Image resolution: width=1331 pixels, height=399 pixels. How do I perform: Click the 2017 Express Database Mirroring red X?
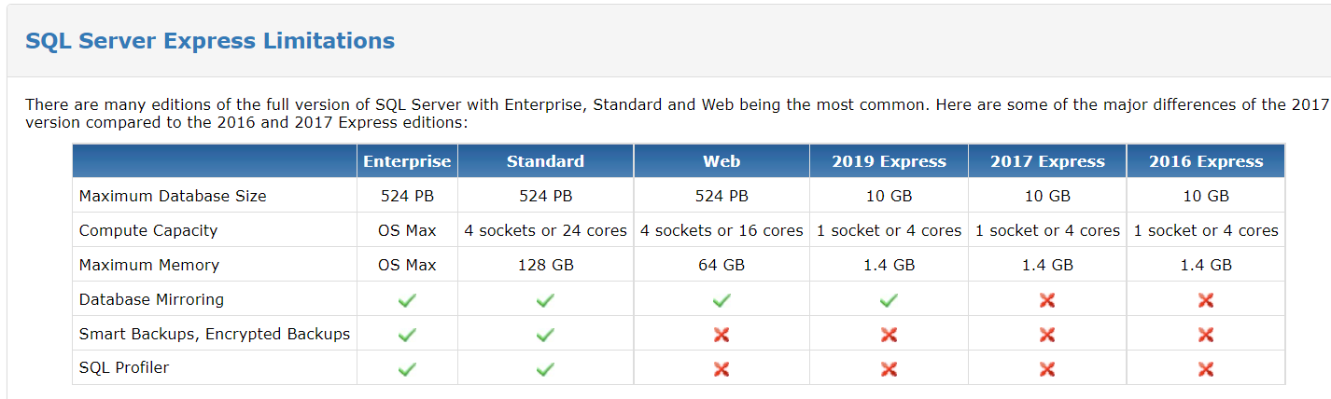click(x=1047, y=300)
